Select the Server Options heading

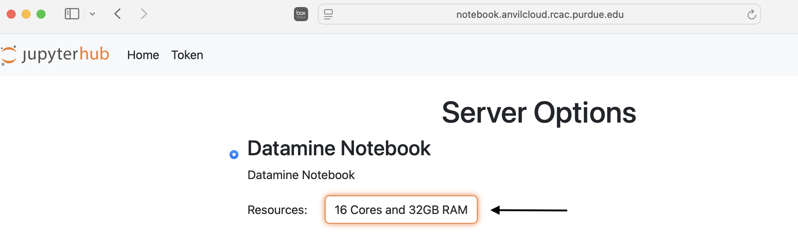pyautogui.click(x=539, y=113)
